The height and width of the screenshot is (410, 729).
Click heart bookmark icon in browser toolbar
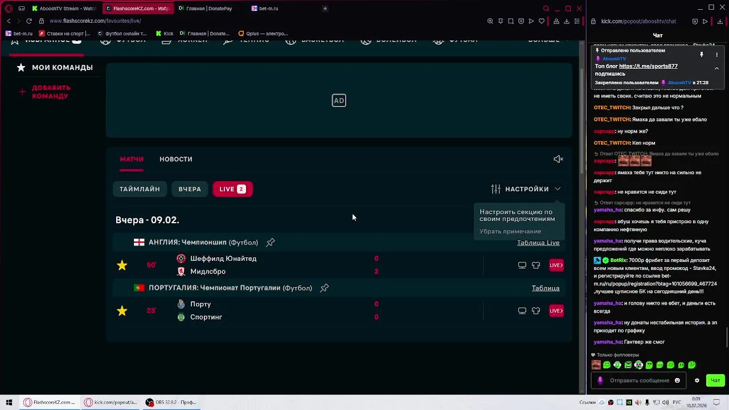click(x=541, y=21)
